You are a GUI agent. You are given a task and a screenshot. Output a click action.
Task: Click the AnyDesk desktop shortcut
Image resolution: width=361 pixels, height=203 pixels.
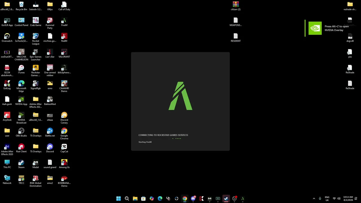(7, 116)
